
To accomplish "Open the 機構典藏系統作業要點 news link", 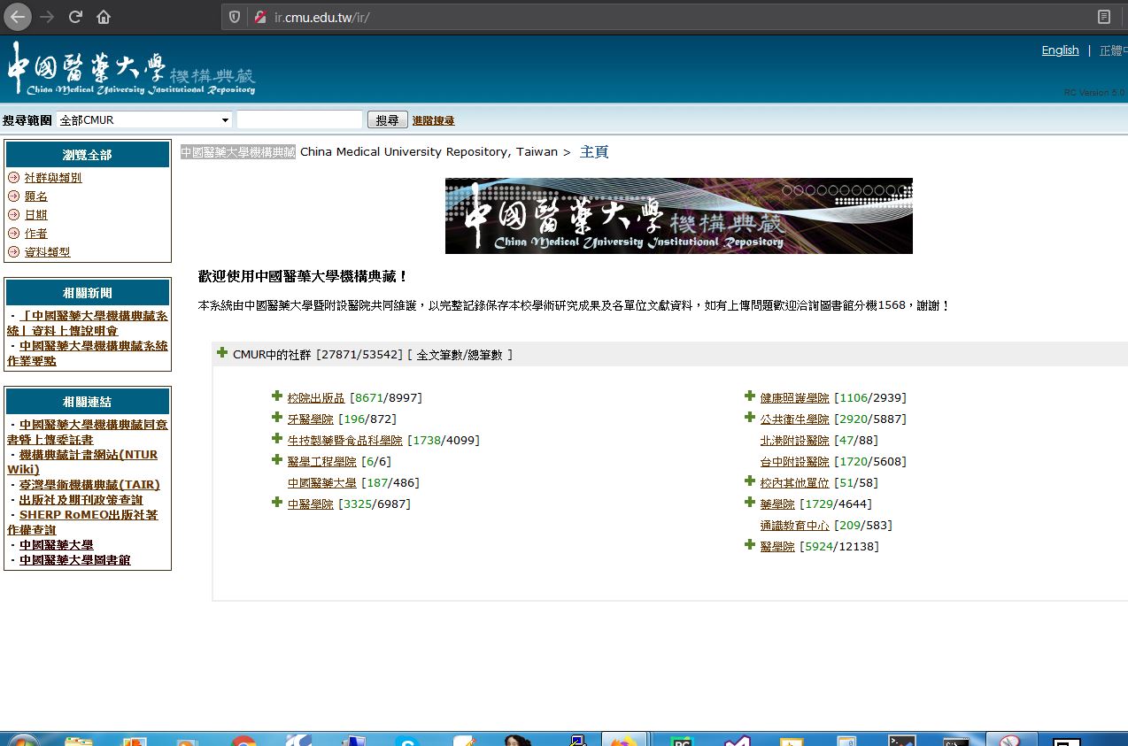I will click(x=88, y=353).
